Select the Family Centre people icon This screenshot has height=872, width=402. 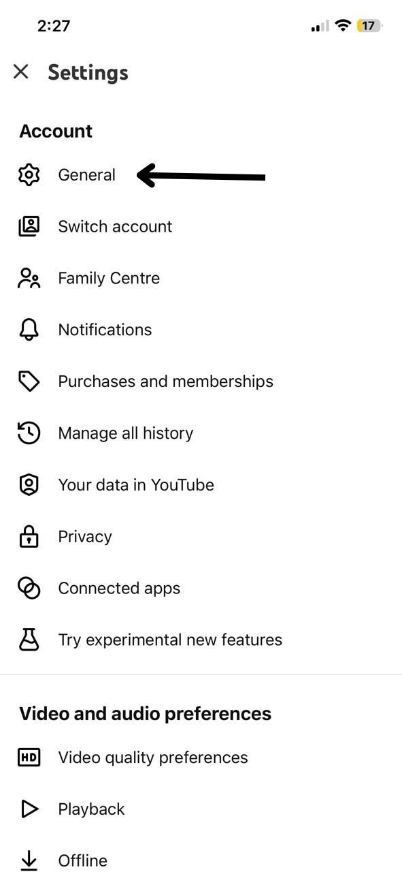[x=29, y=278]
